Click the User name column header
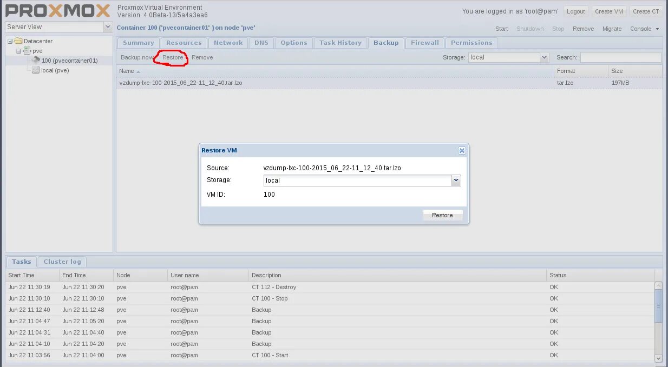The width and height of the screenshot is (668, 367). (x=208, y=275)
